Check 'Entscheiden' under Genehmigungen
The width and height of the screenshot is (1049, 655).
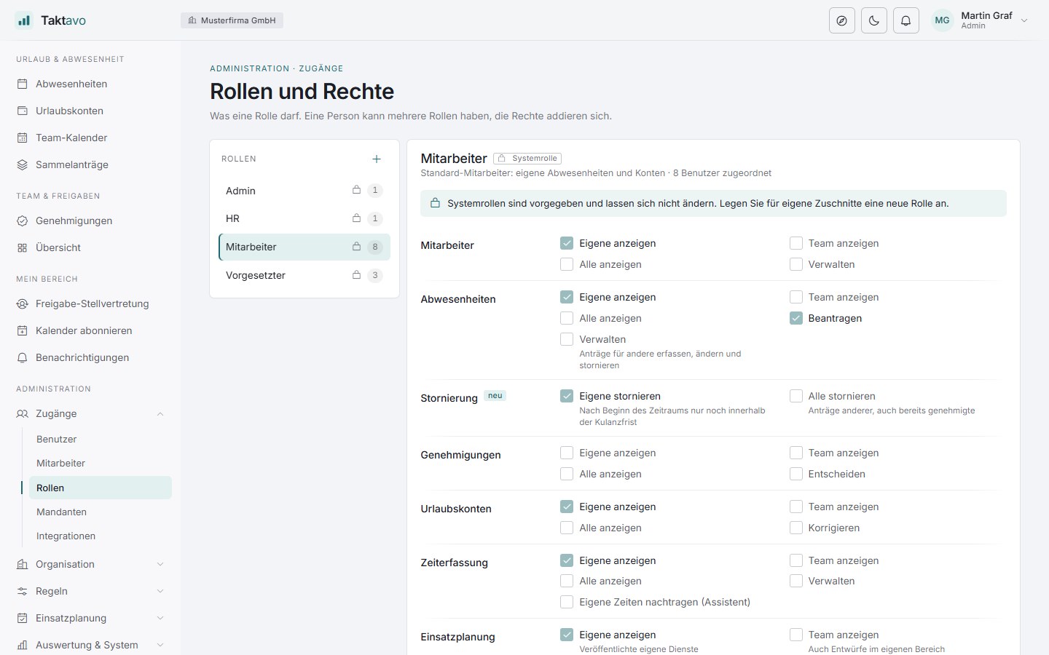(x=796, y=474)
